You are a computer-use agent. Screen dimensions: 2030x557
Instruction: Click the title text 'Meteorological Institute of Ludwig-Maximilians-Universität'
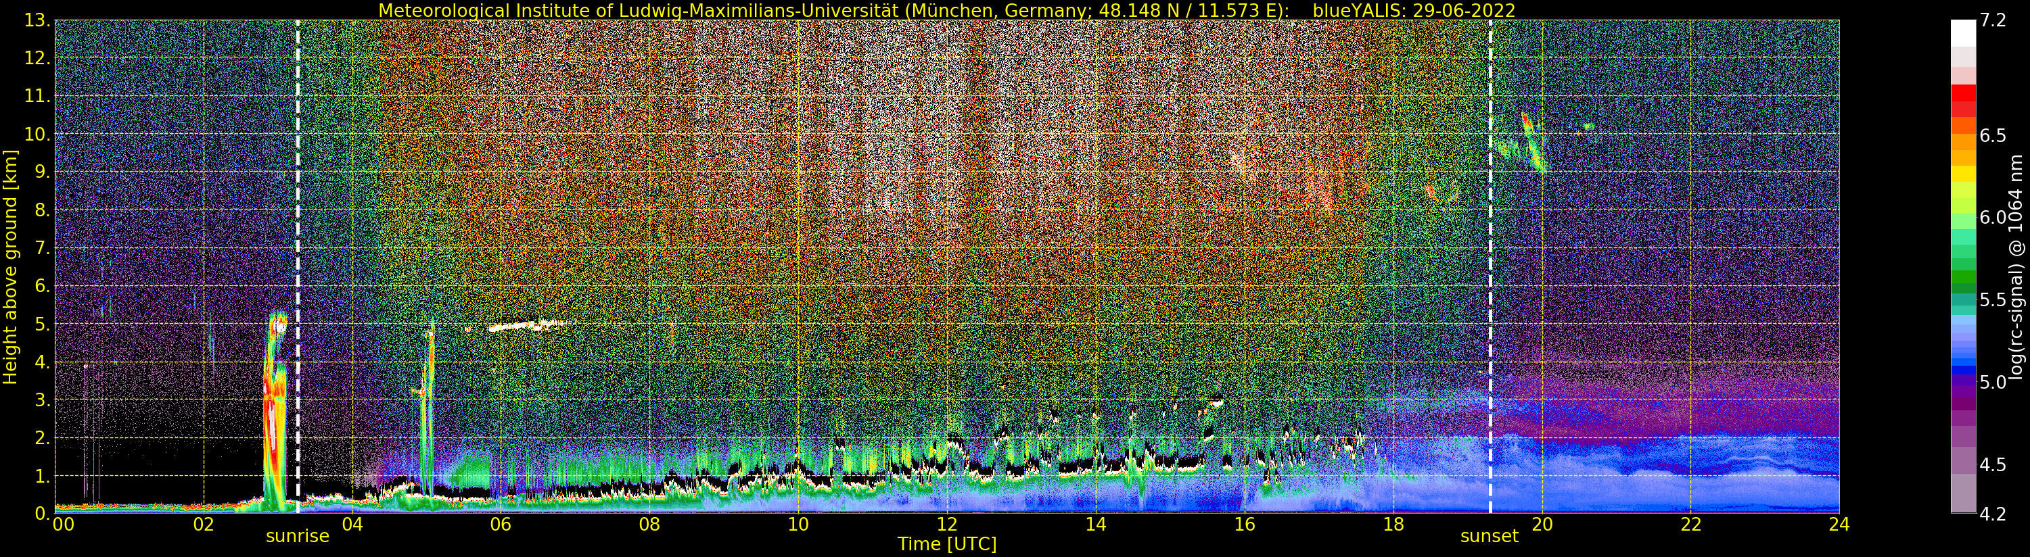point(639,10)
